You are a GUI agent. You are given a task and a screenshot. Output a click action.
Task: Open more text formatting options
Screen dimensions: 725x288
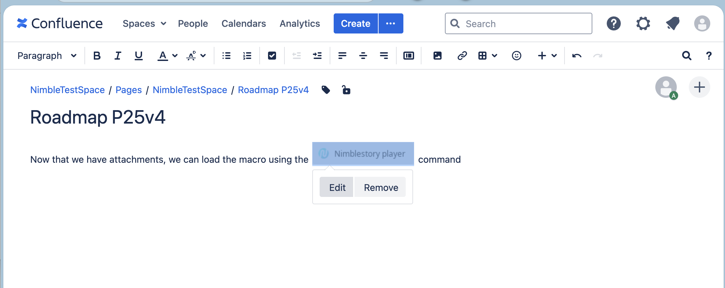click(196, 56)
